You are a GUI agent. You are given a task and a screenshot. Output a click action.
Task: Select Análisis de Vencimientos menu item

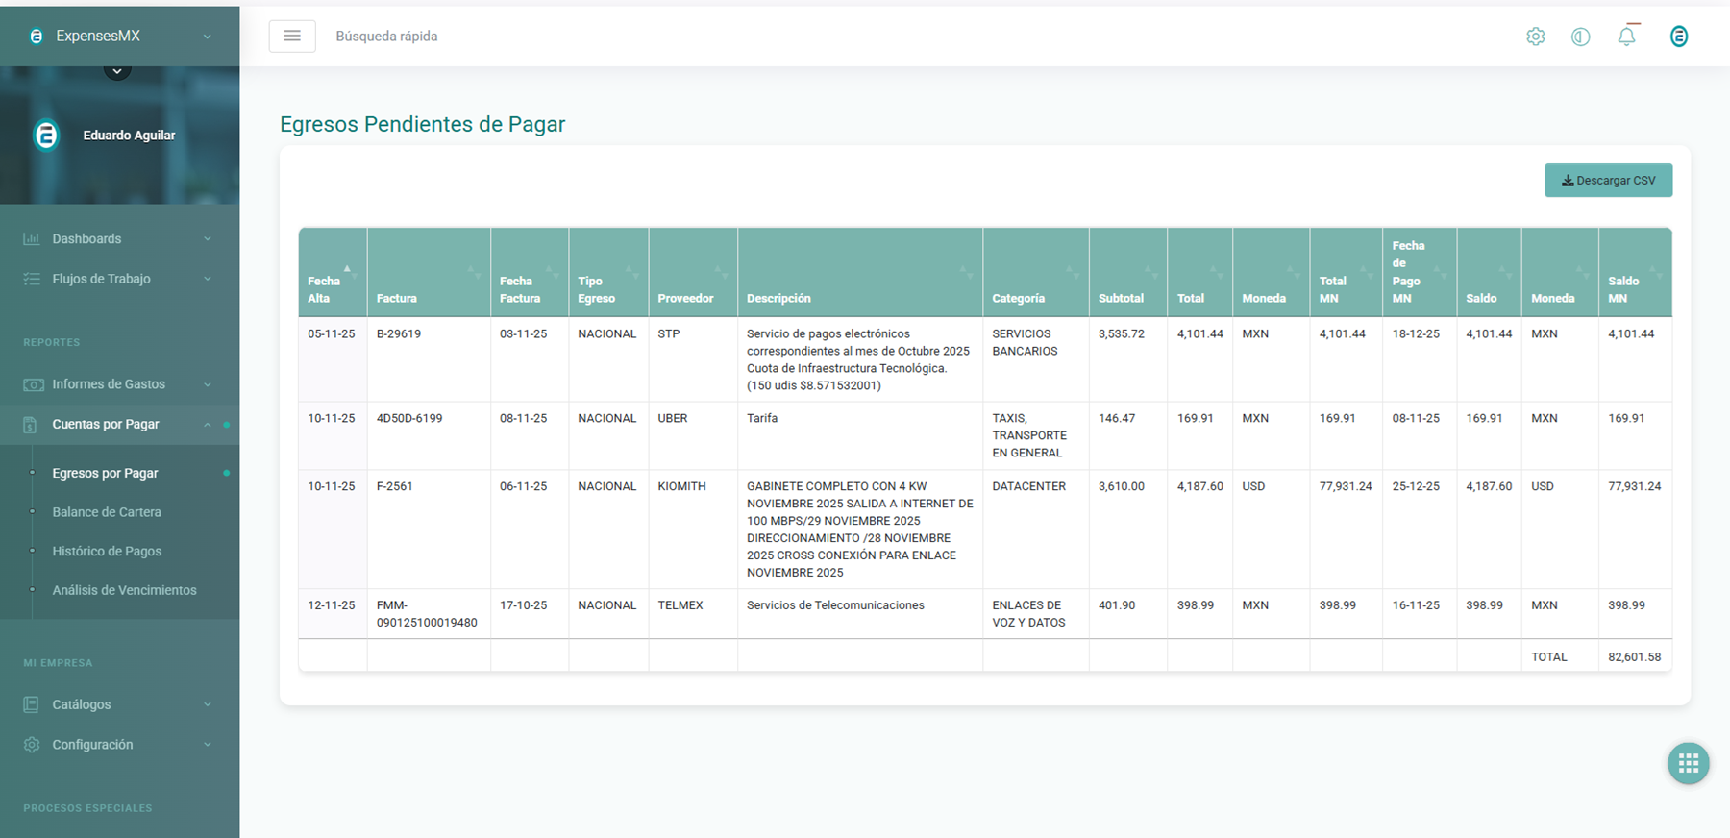coord(124,590)
